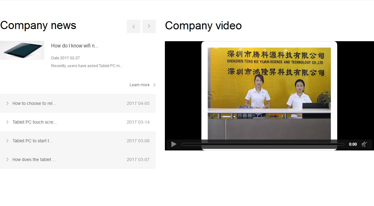374x206 pixels.
Task: Click the company video frame
Action: tap(269, 96)
